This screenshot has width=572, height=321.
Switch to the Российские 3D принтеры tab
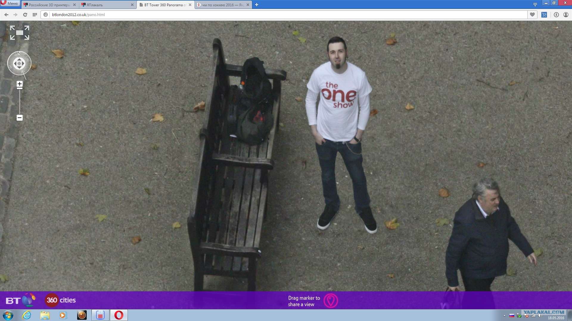pos(49,5)
